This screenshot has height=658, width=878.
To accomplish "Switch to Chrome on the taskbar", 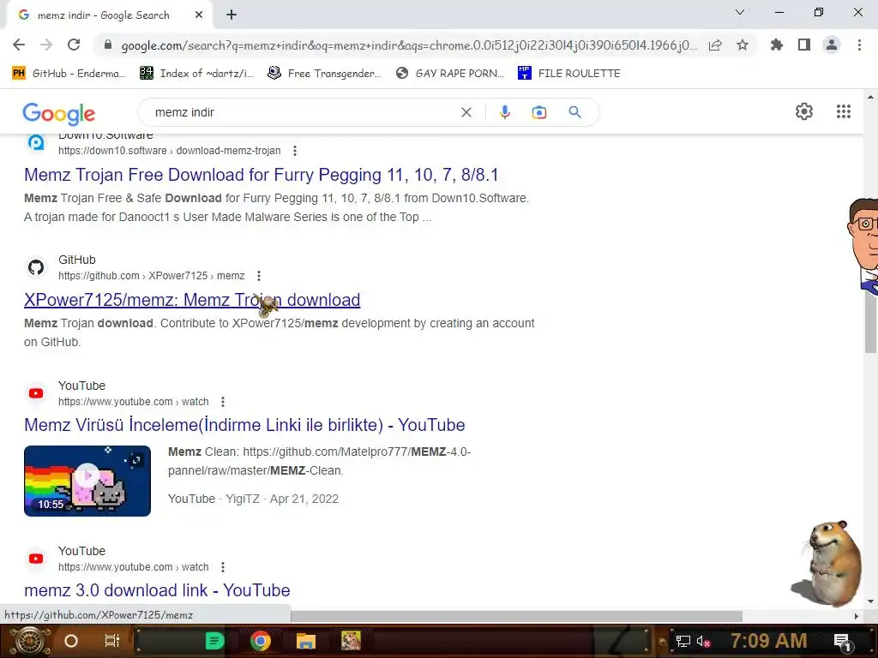I will point(261,641).
